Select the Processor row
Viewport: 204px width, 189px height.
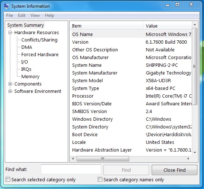tap(131, 96)
